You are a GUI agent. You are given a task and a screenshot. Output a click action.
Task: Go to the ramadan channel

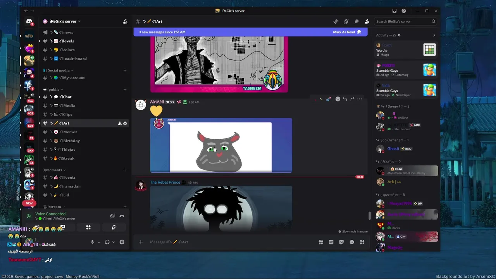click(x=85, y=186)
